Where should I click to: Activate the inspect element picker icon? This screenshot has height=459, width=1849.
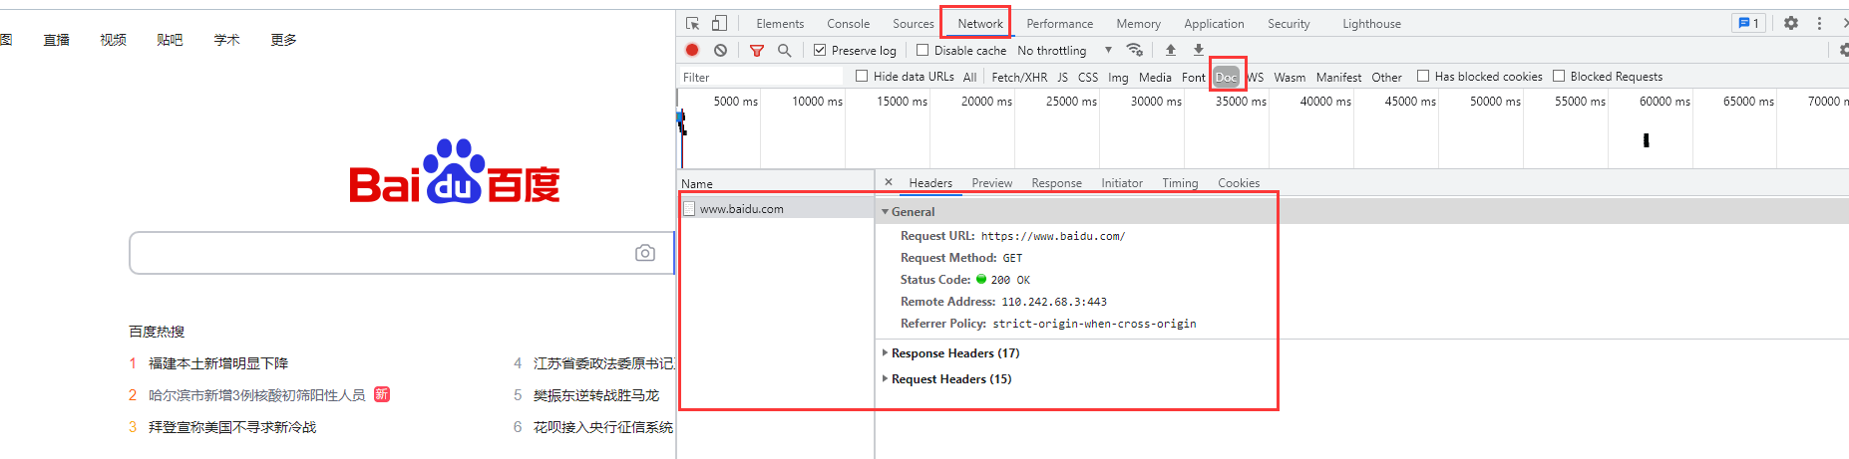[x=692, y=23]
